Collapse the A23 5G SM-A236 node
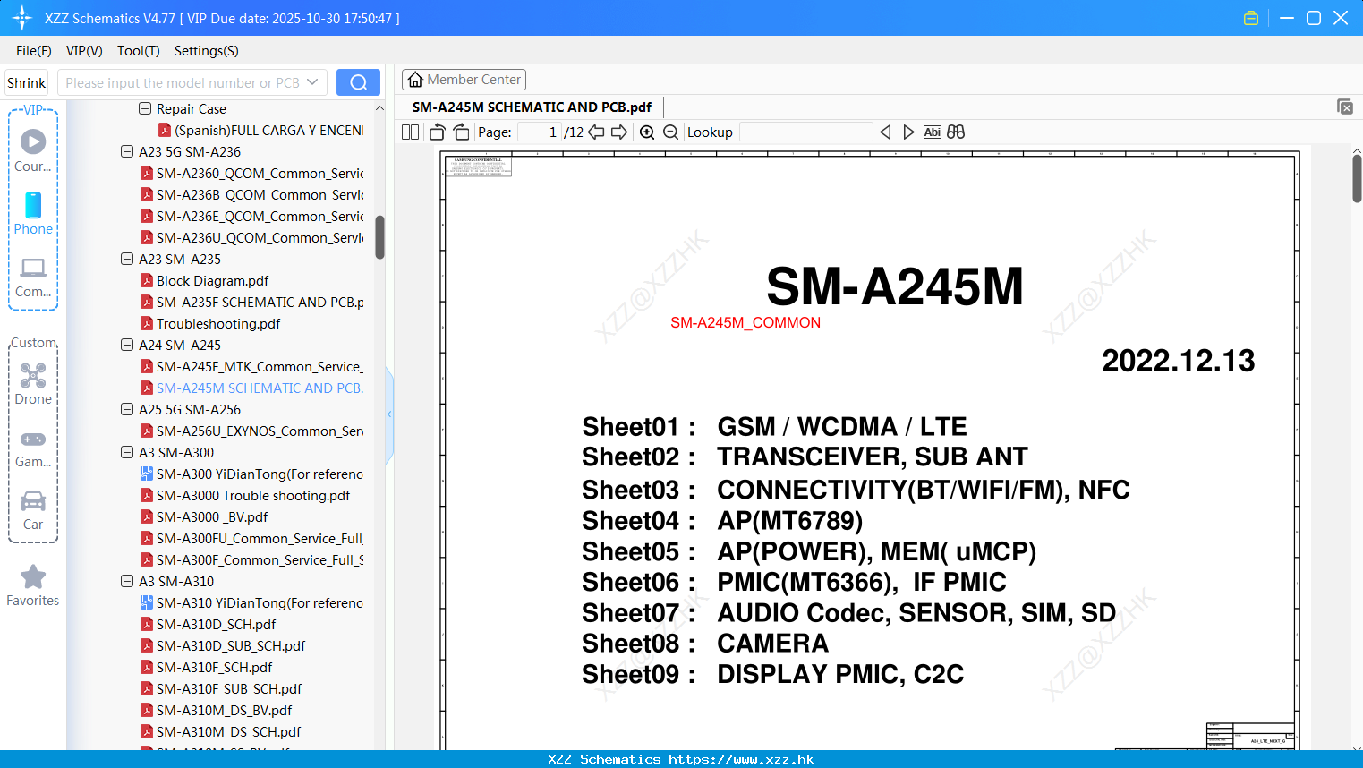This screenshot has height=768, width=1363. [127, 151]
